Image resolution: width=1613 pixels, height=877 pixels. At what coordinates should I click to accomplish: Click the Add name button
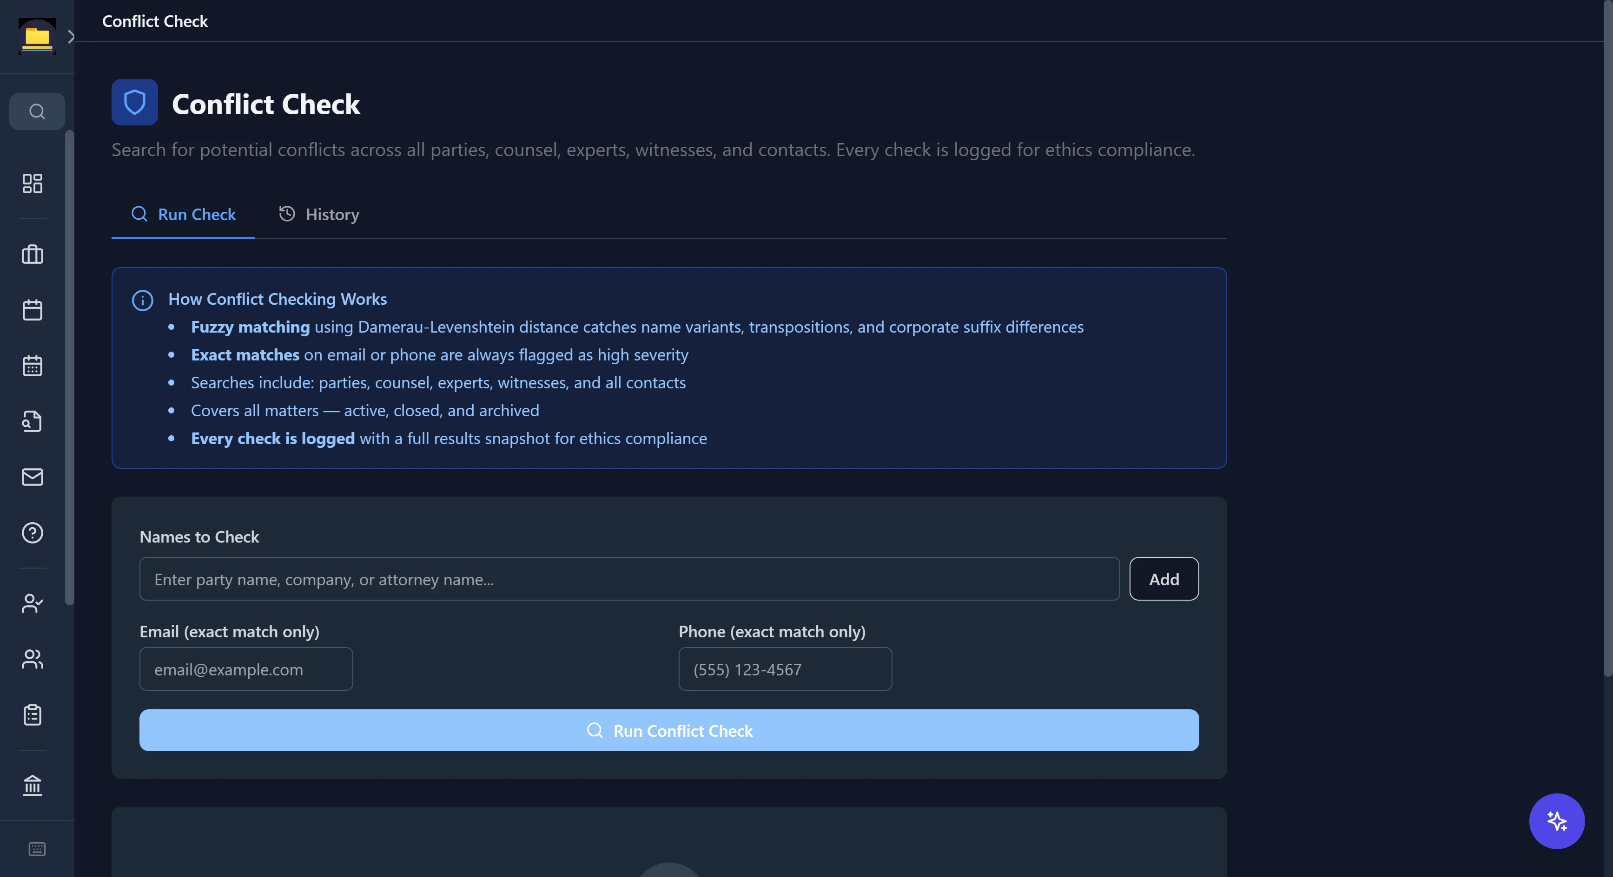click(x=1164, y=579)
